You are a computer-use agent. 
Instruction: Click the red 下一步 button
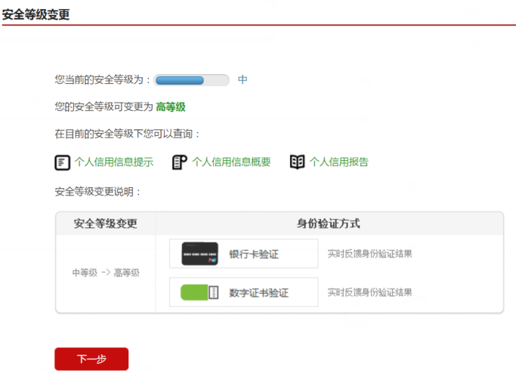(91, 359)
